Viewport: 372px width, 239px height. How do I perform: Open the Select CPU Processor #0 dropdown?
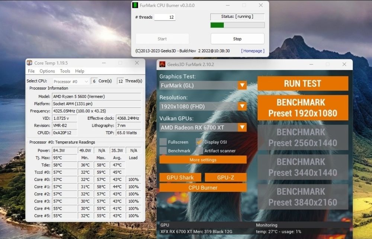click(x=71, y=81)
